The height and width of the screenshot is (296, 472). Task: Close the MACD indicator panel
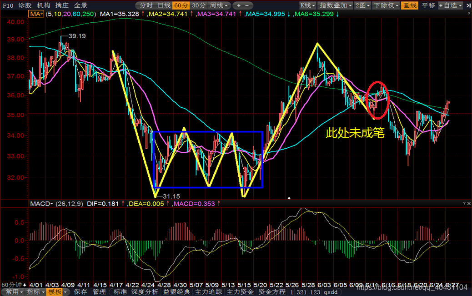[x=469, y=204]
